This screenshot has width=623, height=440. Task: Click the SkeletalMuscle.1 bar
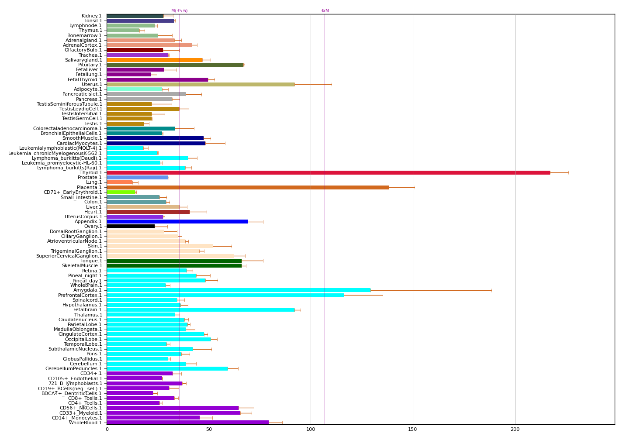coord(174,266)
